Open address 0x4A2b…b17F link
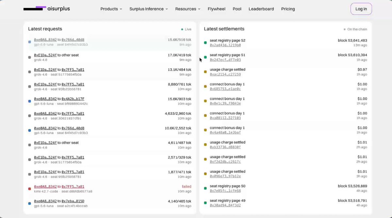This screenshot has height=218, width=392. click(x=73, y=99)
